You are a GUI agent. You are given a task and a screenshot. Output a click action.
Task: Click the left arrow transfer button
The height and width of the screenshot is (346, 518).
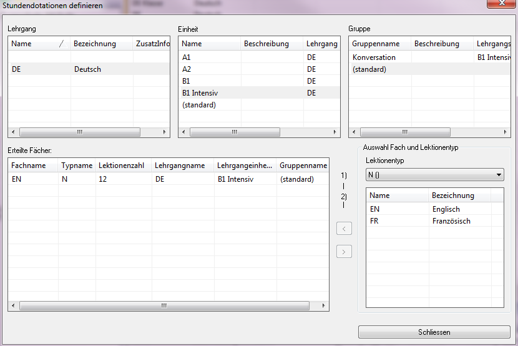[x=344, y=229]
